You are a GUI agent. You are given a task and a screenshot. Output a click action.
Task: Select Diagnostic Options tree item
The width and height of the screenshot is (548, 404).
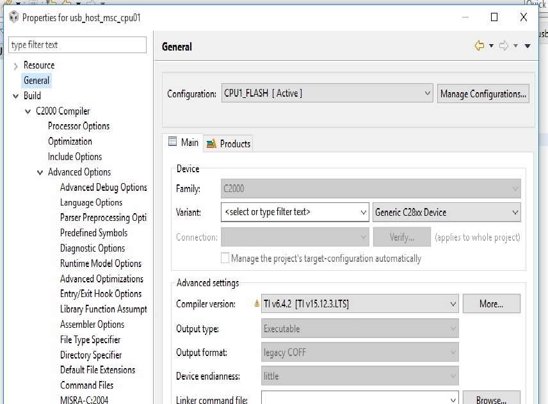tap(92, 248)
